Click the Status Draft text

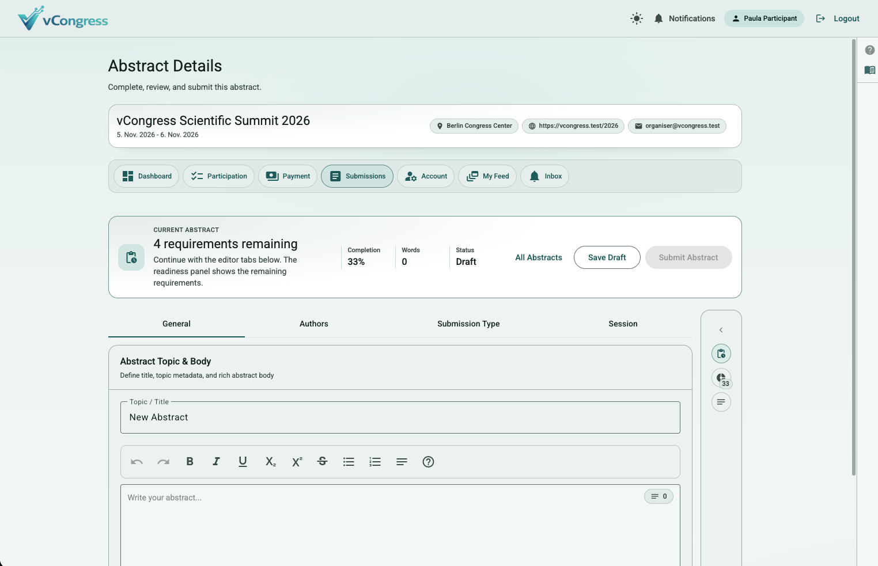pyautogui.click(x=466, y=262)
